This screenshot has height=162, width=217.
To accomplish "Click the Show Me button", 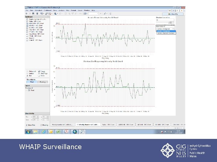I will [173, 14].
